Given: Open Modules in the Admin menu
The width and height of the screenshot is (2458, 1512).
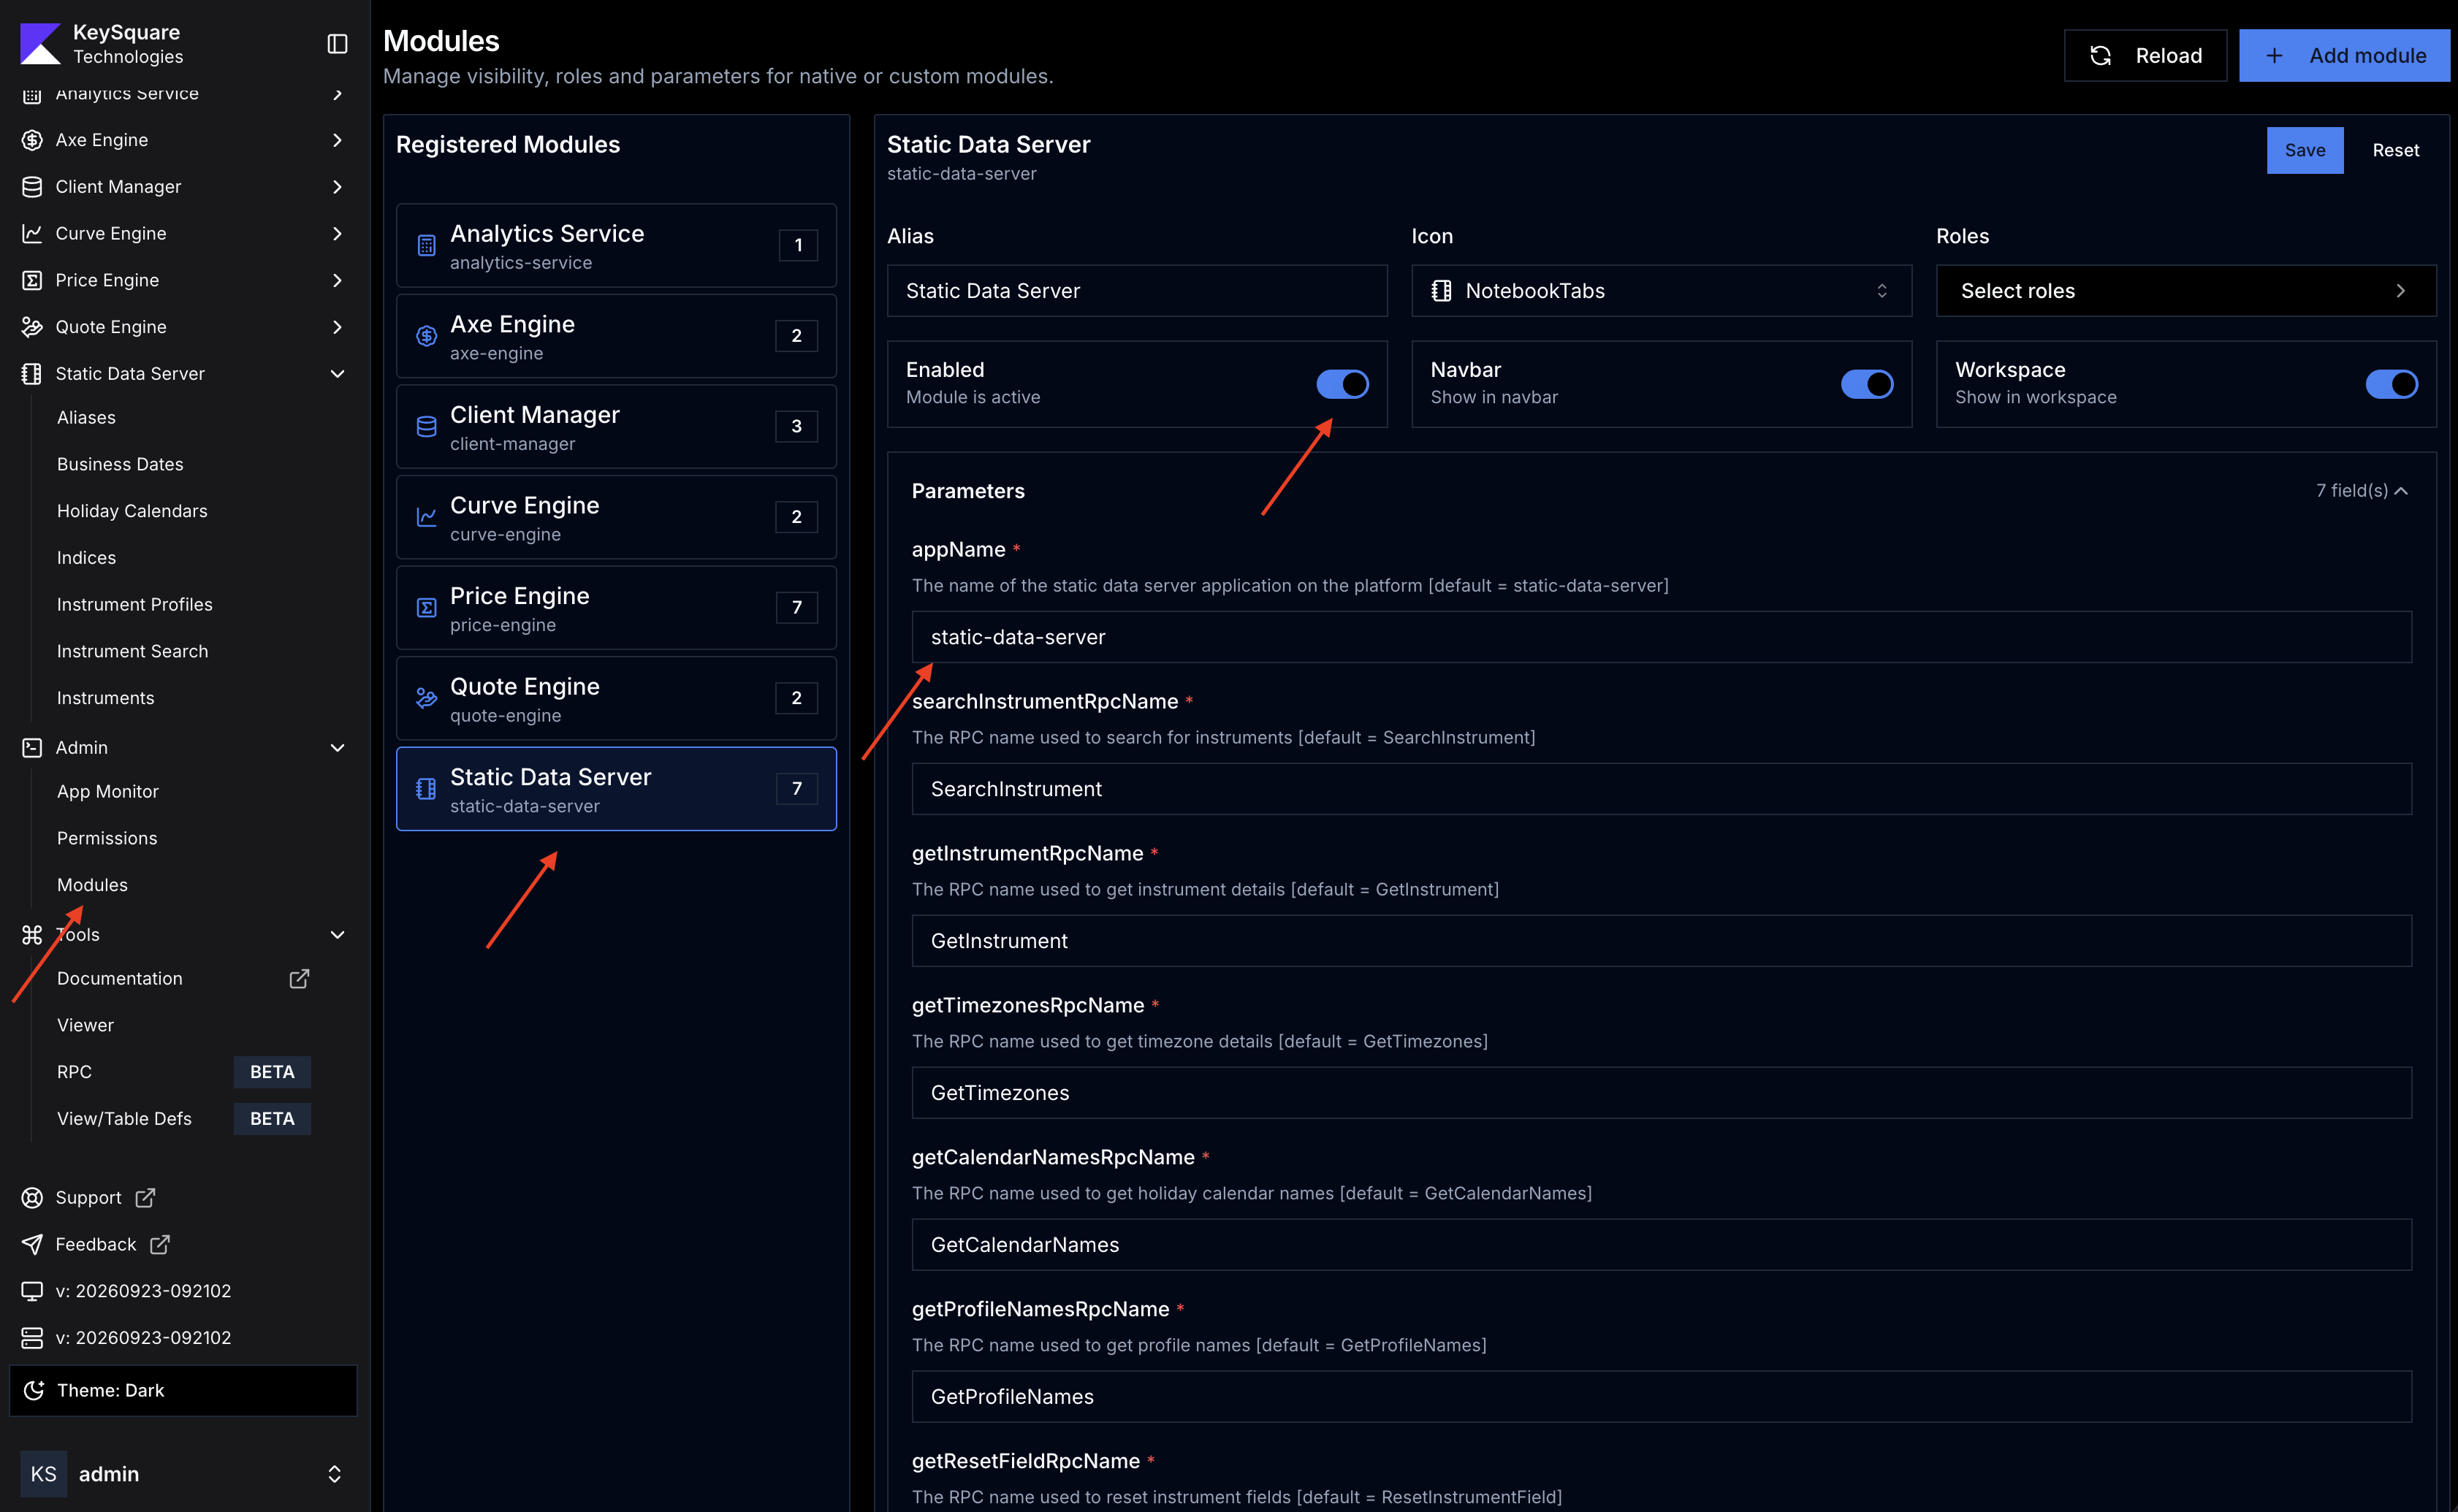Looking at the screenshot, I should coord(92,885).
